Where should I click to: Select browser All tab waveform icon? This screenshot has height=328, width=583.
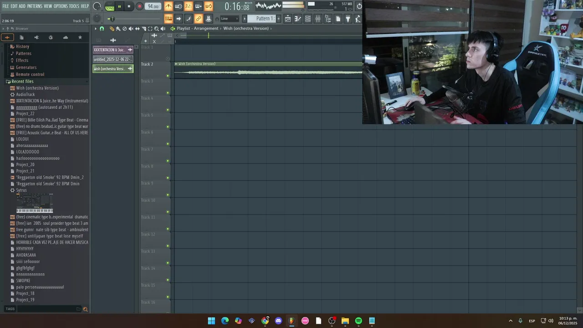7,37
